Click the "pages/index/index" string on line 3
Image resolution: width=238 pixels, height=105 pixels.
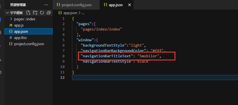point(101,29)
